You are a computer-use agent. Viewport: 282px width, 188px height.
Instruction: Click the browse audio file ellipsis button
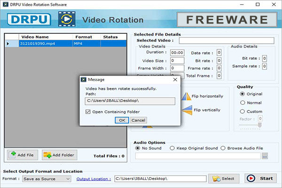pos(265,156)
